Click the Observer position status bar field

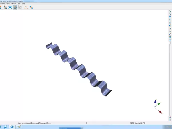(35, 123)
